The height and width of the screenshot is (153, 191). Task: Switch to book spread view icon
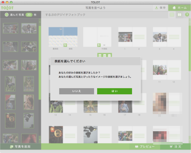[x=180, y=14]
